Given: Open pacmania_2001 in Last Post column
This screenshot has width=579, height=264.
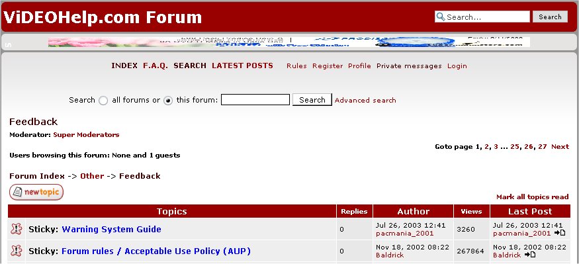Looking at the screenshot, I should point(522,234).
